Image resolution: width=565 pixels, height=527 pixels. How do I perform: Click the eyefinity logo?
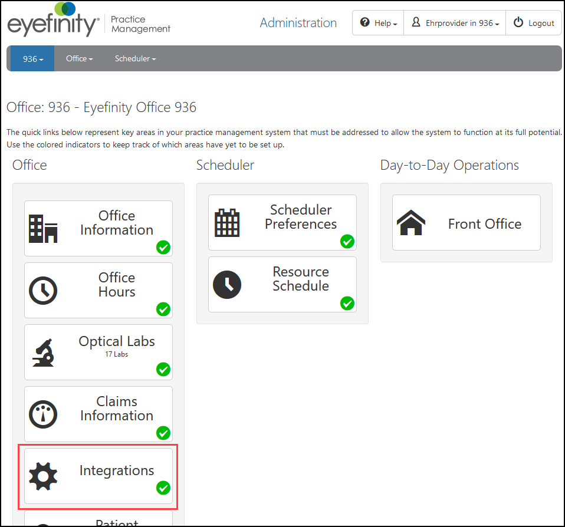[53, 22]
